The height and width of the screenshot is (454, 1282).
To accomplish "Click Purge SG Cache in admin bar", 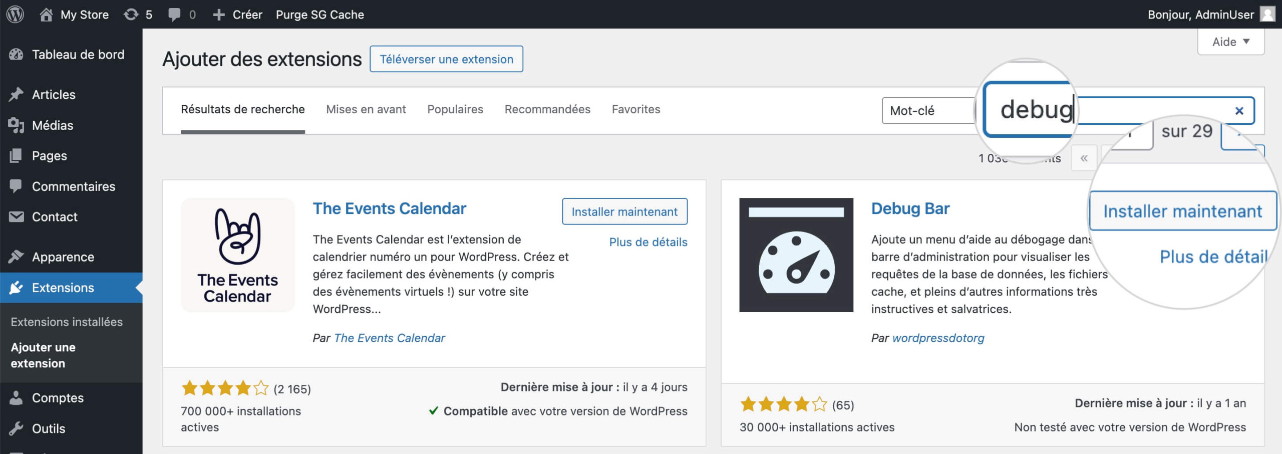I will pos(319,15).
